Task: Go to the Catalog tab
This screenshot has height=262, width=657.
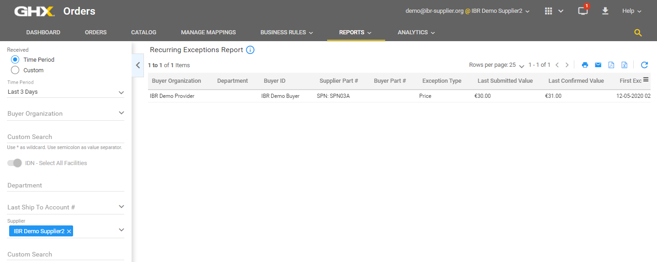Action: click(x=143, y=32)
